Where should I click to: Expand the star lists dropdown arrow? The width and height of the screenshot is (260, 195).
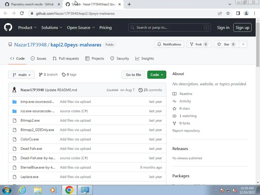(x=243, y=44)
